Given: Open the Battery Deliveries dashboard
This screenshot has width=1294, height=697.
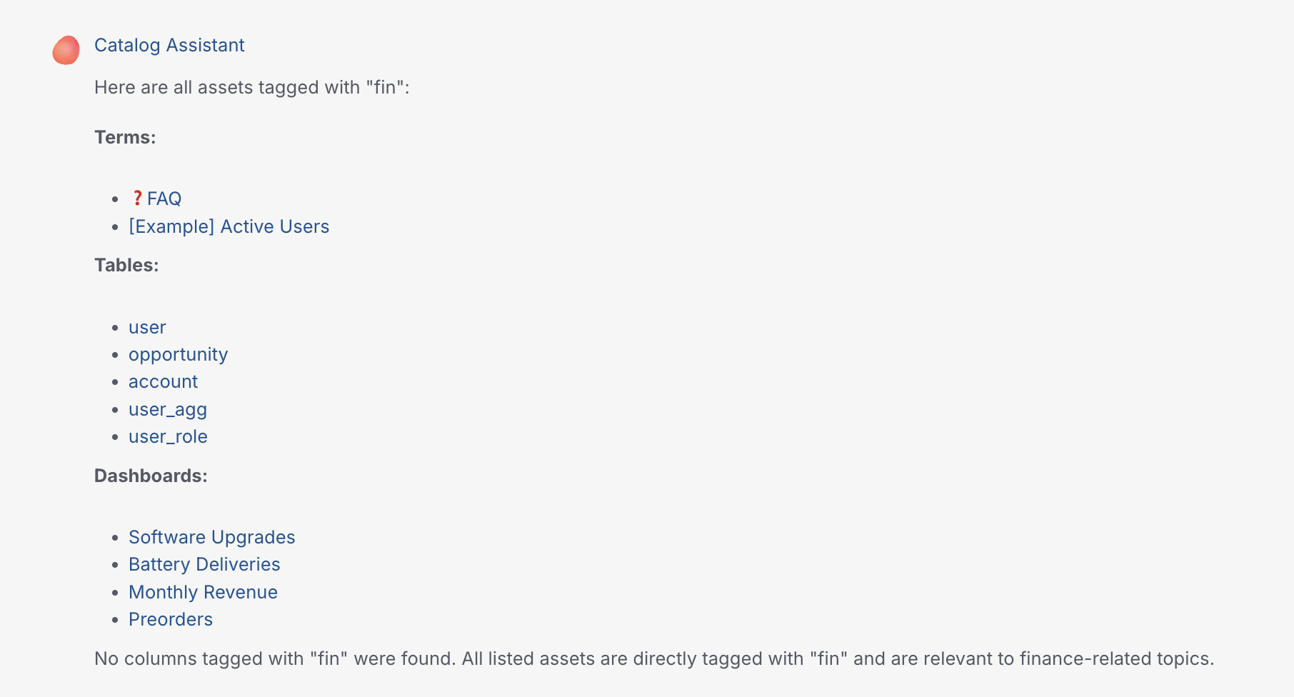Looking at the screenshot, I should point(204,564).
